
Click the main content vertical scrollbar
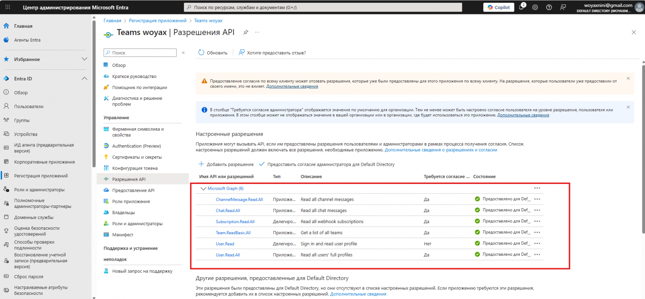click(643, 148)
